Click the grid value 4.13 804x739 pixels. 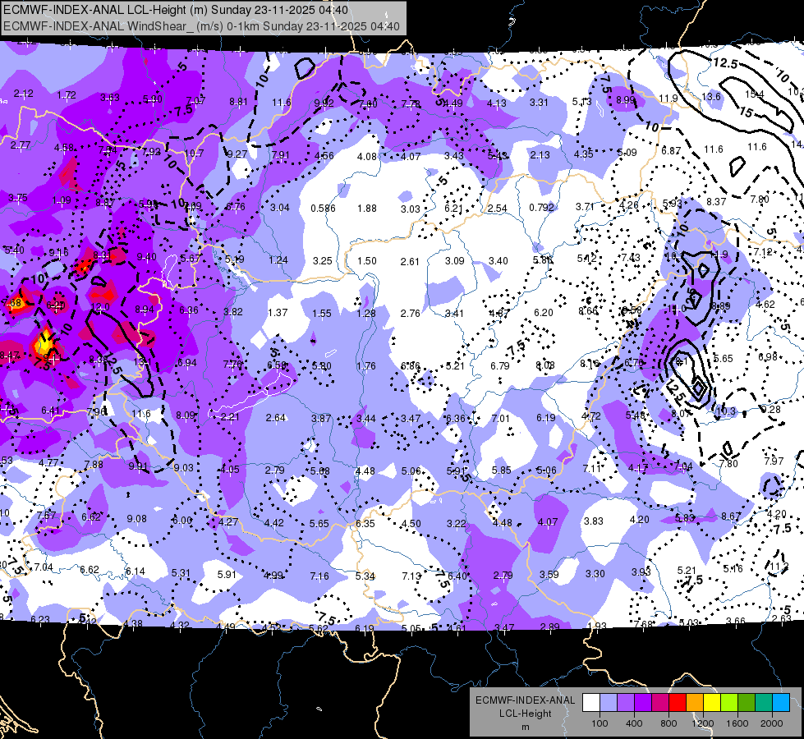(x=496, y=103)
